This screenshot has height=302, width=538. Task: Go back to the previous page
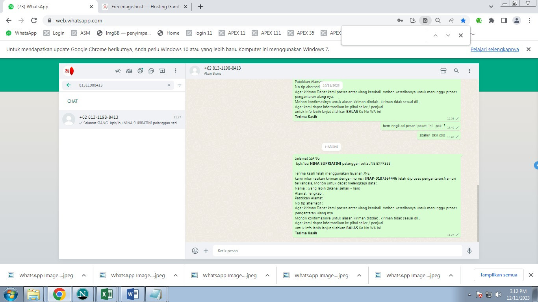(x=9, y=20)
